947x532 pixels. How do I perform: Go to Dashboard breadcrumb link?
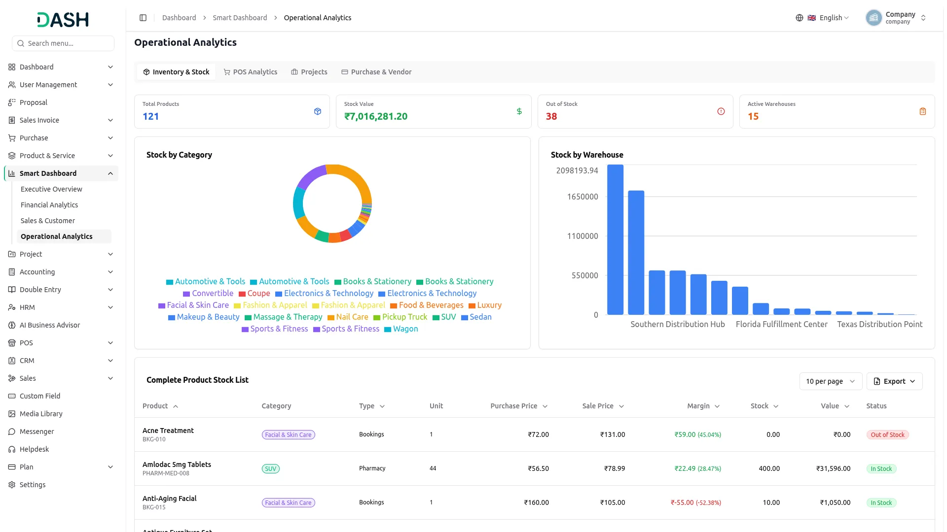(x=179, y=18)
